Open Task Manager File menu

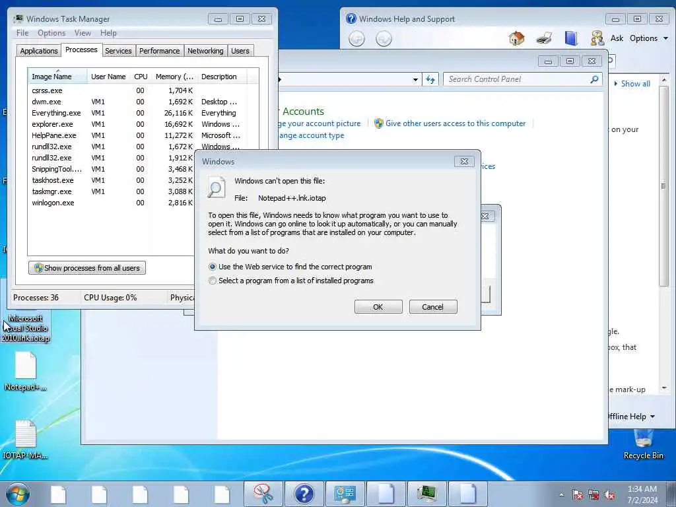tap(22, 33)
